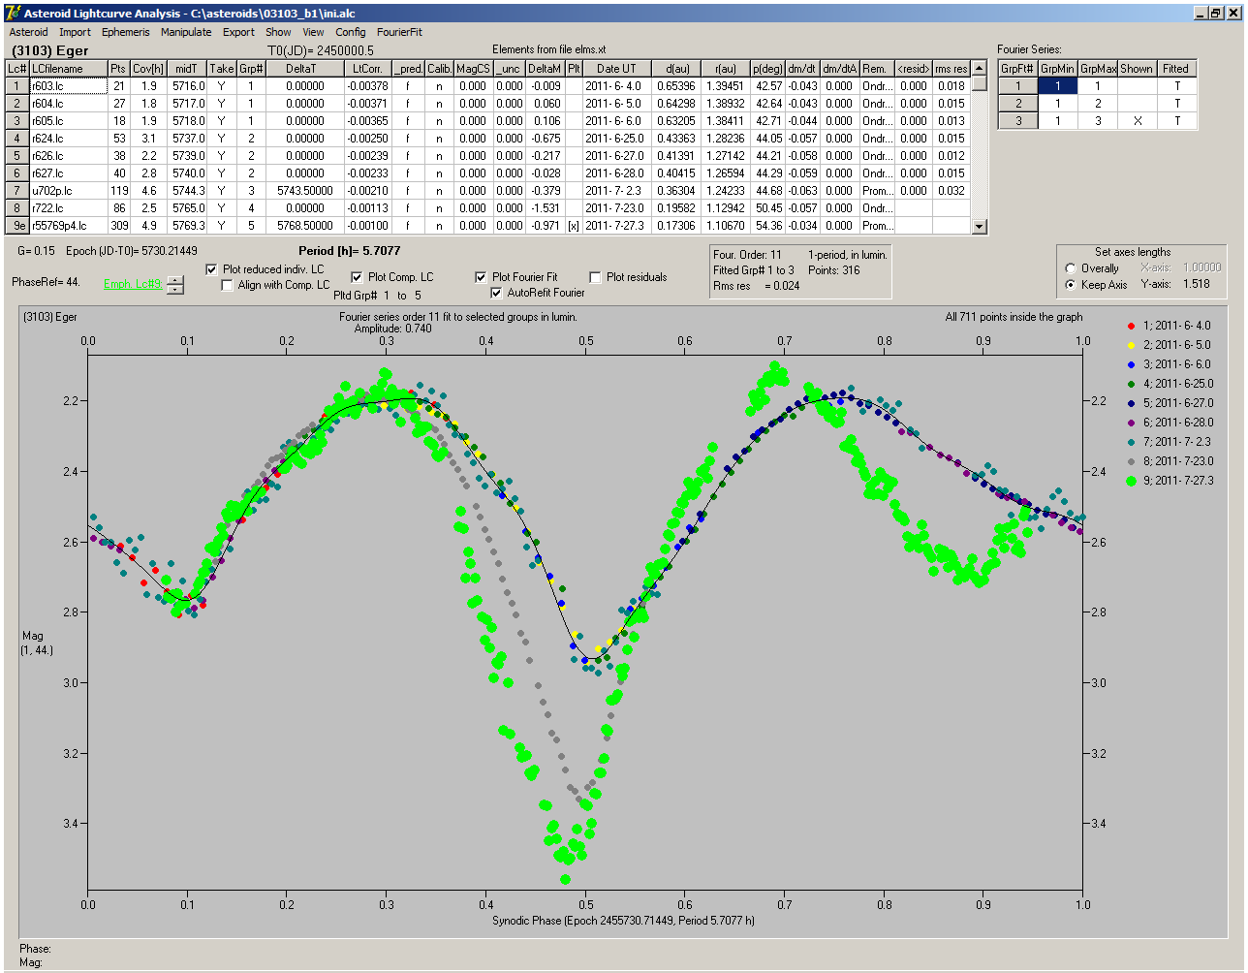Click the bright green legend dot for 2011-7-27.3

click(x=1131, y=481)
